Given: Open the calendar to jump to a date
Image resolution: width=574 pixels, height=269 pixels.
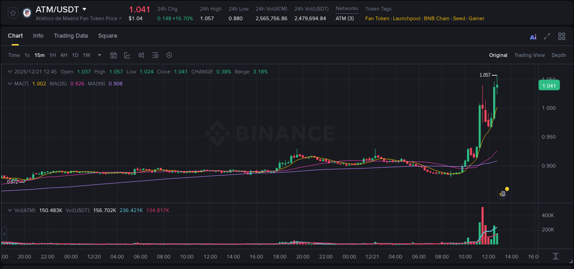Looking at the screenshot, I should pos(113,55).
